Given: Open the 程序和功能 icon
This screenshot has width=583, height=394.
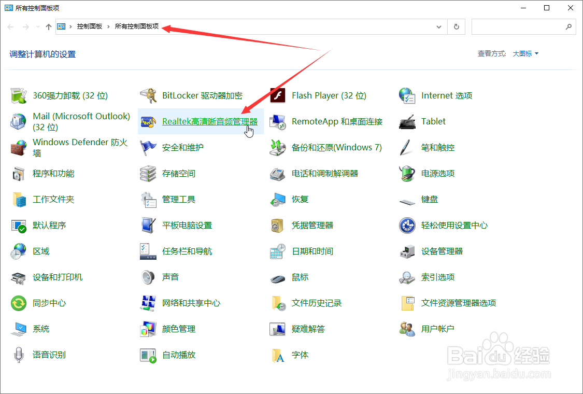Looking at the screenshot, I should click(x=19, y=174).
